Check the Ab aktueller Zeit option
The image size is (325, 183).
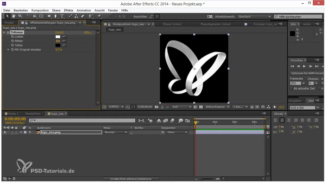pos(291,88)
